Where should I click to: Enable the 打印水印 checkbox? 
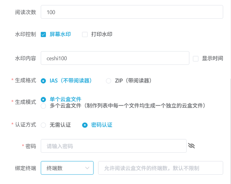[x=85, y=35]
